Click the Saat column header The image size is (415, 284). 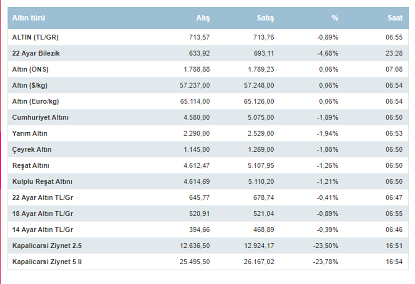tap(395, 18)
